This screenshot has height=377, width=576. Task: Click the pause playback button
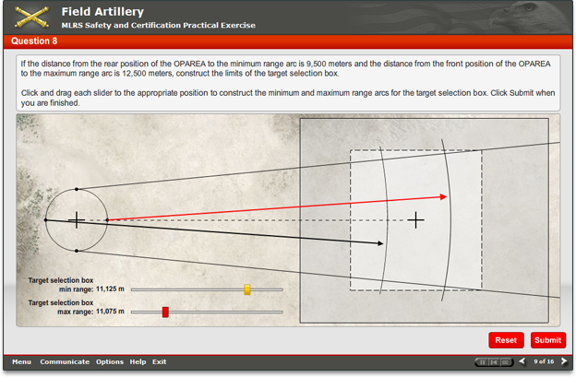coord(483,362)
